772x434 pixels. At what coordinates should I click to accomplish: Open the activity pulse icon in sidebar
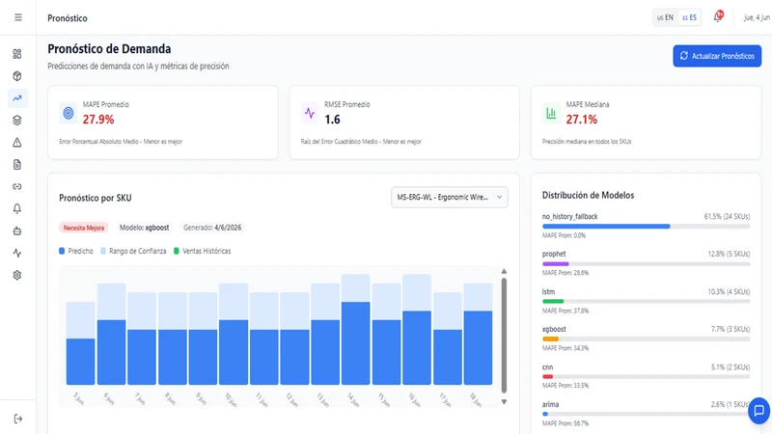[17, 254]
